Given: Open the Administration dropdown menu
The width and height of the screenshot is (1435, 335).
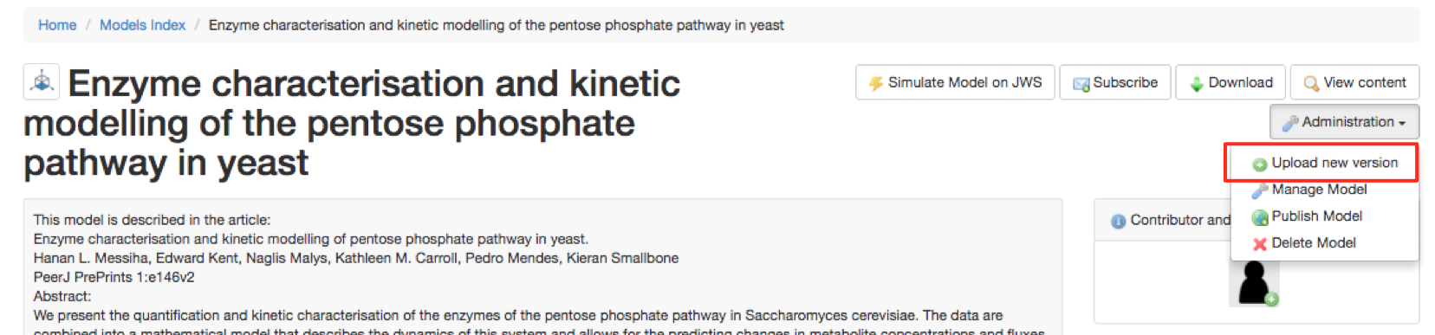Looking at the screenshot, I should click(x=1344, y=122).
